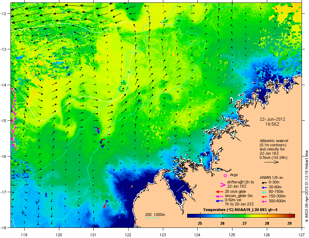Click the colorbar tick label 26
This screenshot has height=238, width=309.
click(222, 223)
